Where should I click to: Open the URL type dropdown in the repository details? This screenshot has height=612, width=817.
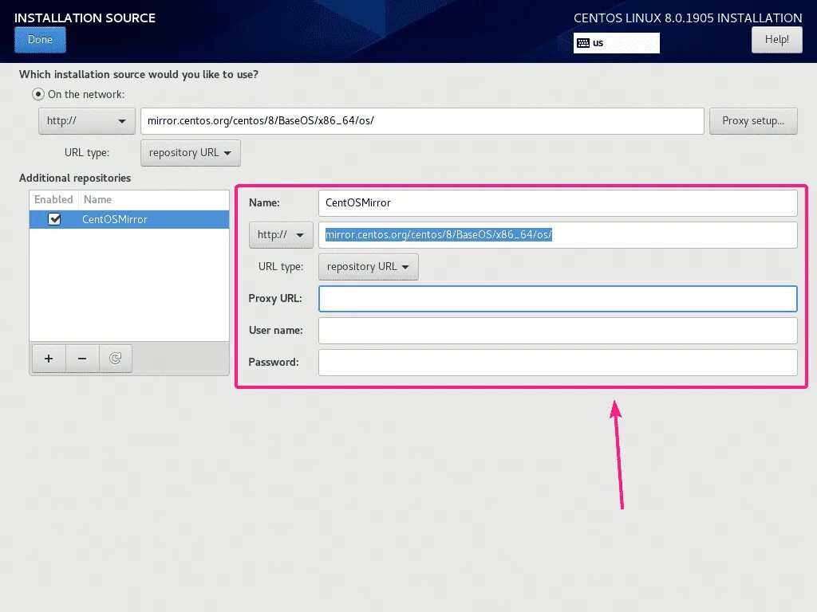(x=368, y=266)
